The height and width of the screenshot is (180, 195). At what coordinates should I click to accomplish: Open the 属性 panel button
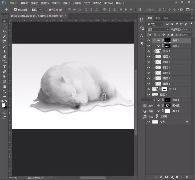tap(148, 106)
